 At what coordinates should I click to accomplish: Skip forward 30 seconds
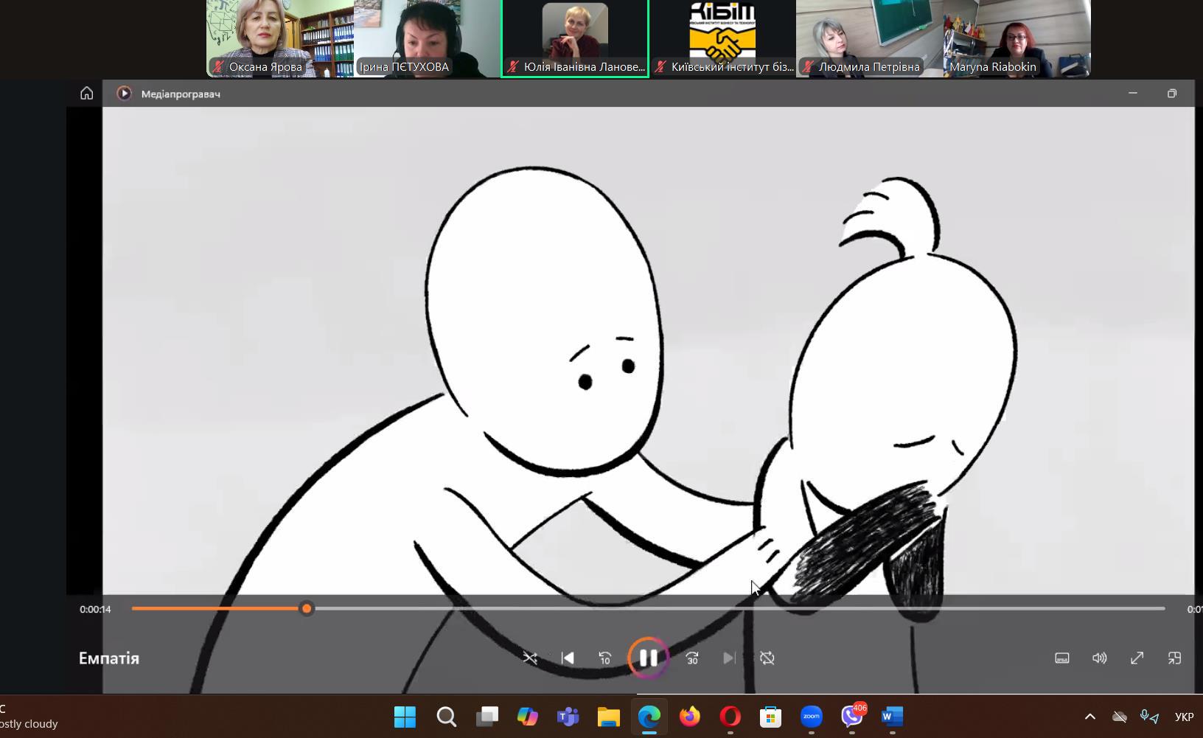pyautogui.click(x=692, y=658)
